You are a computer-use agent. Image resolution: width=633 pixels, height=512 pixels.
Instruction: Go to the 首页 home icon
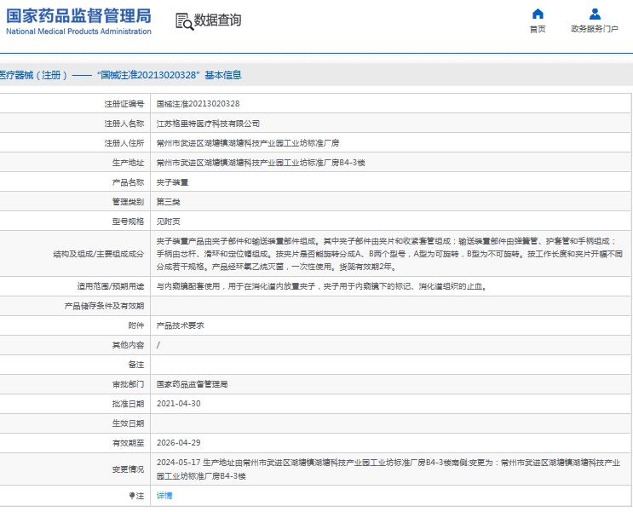(538, 14)
